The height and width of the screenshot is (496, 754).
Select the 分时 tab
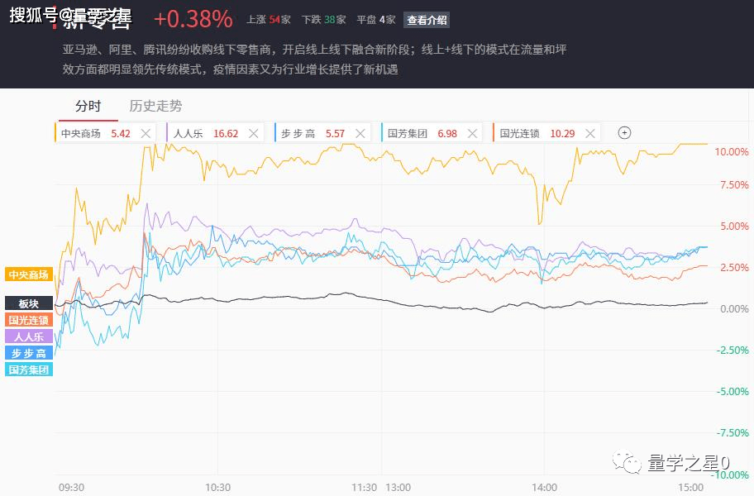[88, 106]
